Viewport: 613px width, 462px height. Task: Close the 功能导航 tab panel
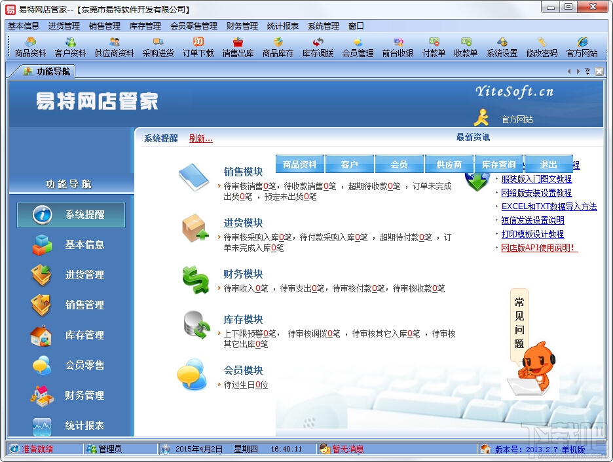(x=599, y=71)
